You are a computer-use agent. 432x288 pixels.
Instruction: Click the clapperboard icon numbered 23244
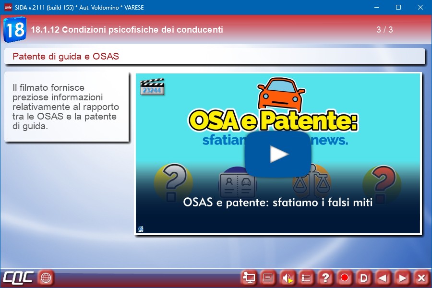click(x=152, y=86)
